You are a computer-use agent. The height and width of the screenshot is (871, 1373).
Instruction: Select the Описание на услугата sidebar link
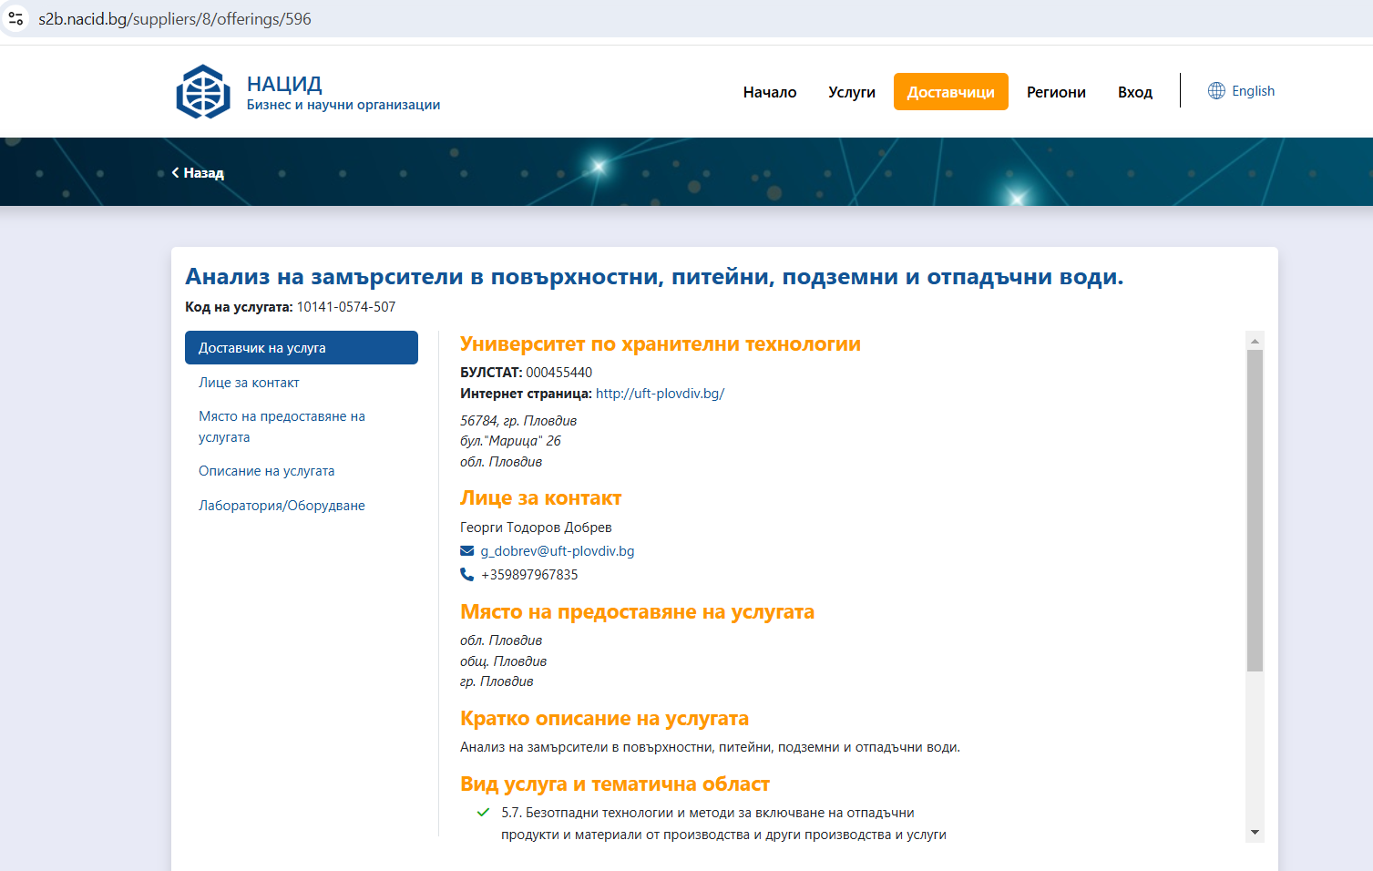[x=267, y=471]
